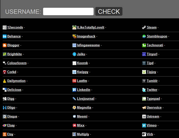The width and height of the screenshot is (179, 138).
Task: Click the Colourlovers heart icon
Action: coord(5,63)
